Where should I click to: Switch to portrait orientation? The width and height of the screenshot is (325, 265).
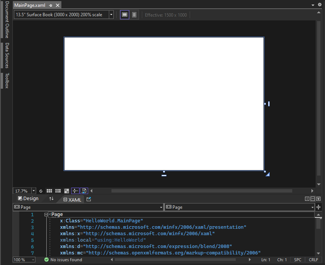[134, 14]
